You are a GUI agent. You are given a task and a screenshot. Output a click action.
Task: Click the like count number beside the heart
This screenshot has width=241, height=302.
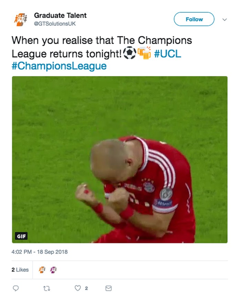coord(86,288)
